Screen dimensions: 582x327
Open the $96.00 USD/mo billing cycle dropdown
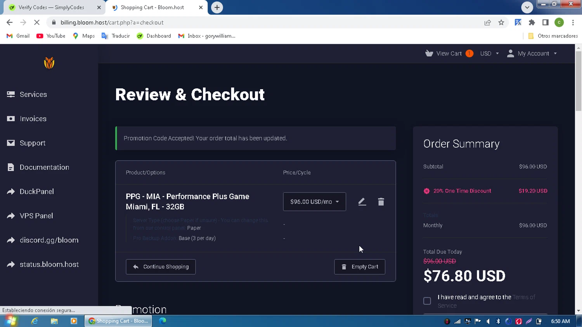[314, 202]
